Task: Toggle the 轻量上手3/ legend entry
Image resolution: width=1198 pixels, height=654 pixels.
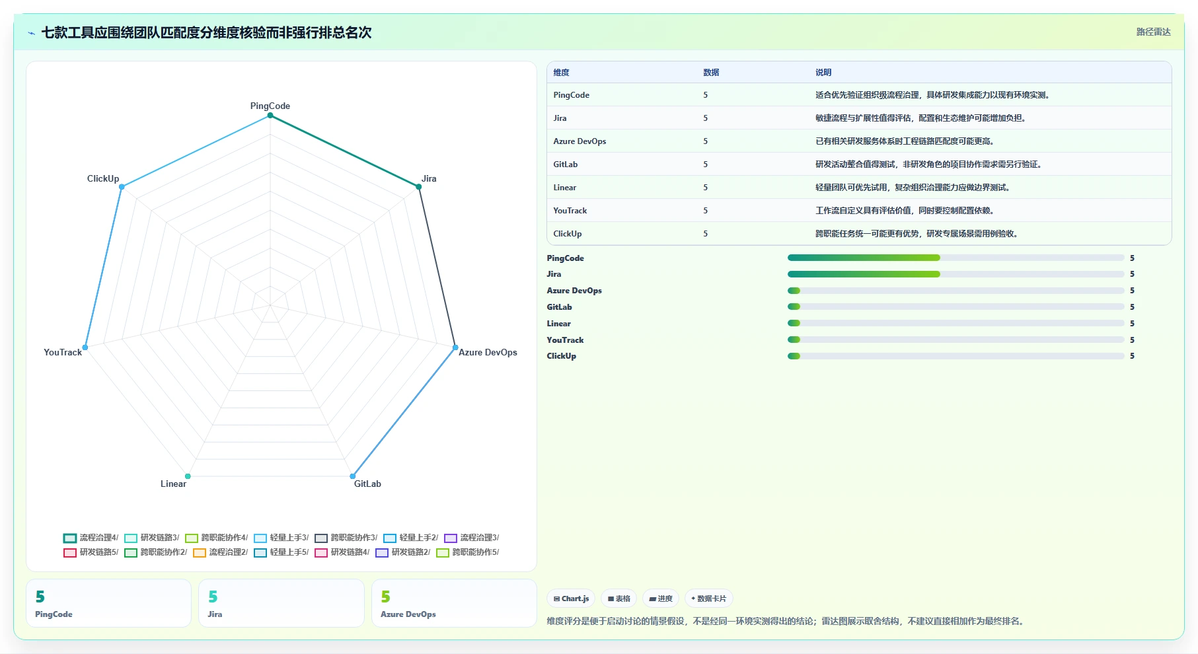Action: 281,538
